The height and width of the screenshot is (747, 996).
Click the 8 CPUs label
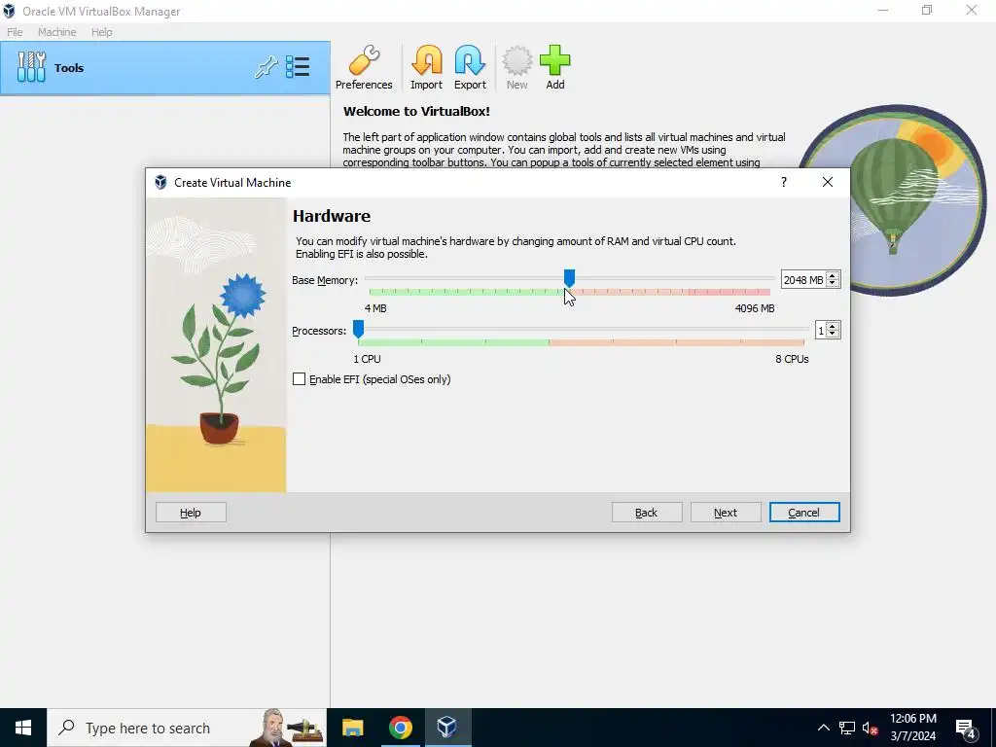pos(792,359)
